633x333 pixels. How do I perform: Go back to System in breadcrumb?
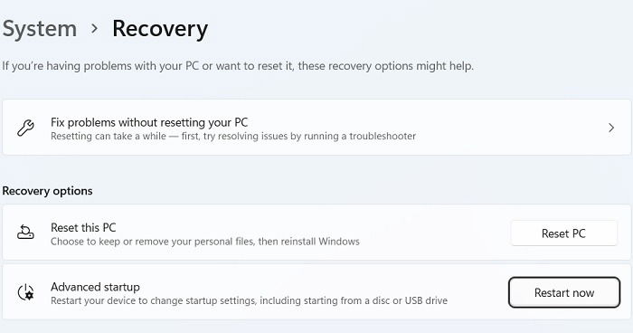click(x=39, y=29)
